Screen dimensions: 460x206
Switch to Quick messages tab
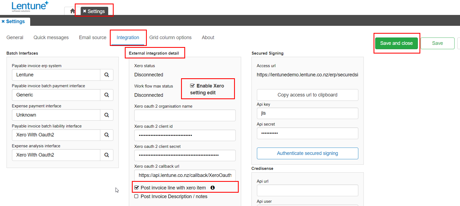click(51, 38)
